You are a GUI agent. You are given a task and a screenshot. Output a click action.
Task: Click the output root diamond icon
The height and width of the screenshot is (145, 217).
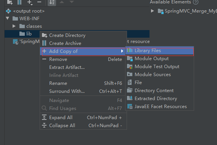8,11
